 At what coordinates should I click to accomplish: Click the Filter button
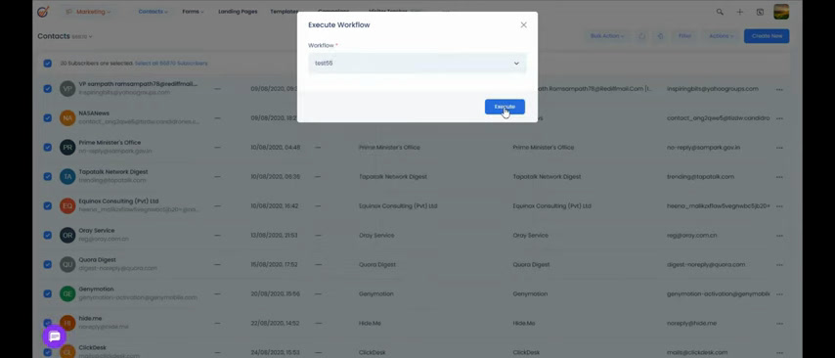[x=684, y=36]
